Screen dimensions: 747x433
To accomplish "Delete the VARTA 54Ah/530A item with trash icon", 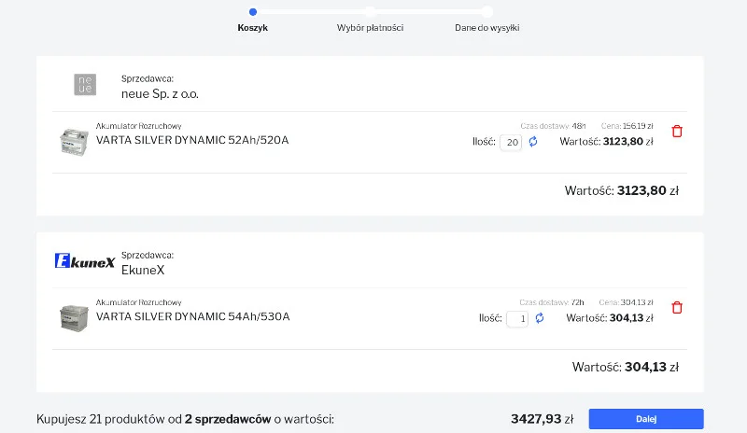I will pyautogui.click(x=676, y=308).
